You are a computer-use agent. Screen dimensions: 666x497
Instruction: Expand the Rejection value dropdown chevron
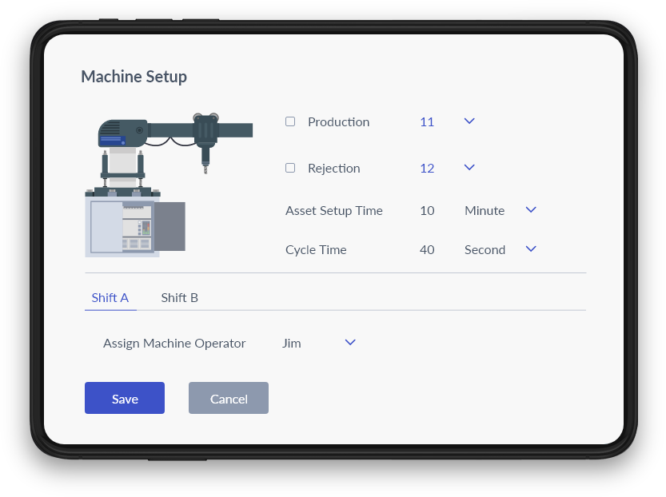(469, 168)
